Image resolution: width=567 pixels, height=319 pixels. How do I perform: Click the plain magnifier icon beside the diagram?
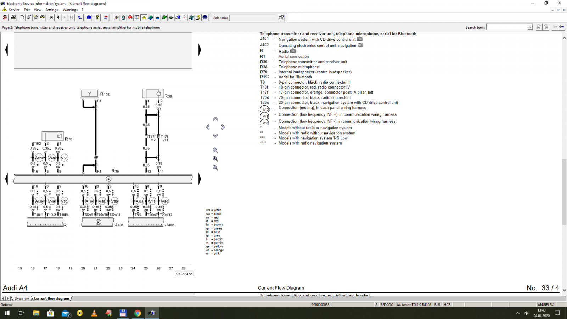(x=215, y=150)
